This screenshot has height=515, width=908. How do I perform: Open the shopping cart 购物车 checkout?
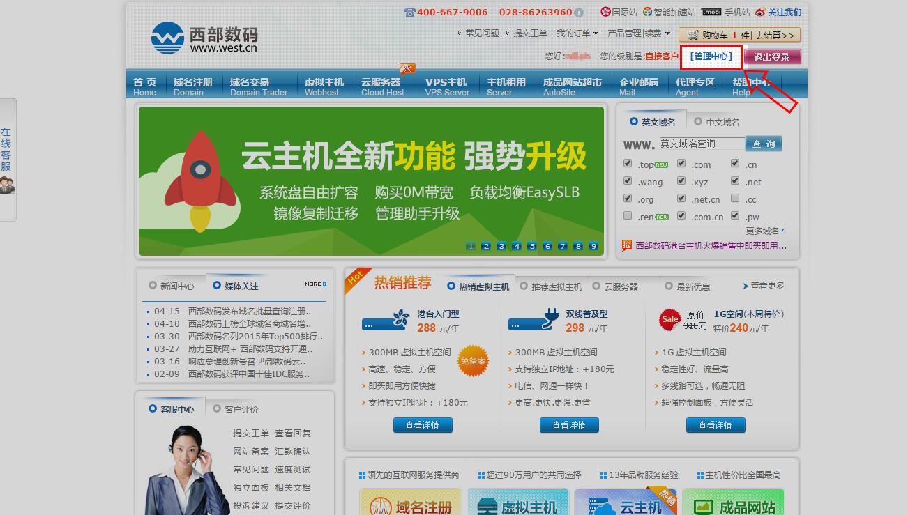coord(739,35)
